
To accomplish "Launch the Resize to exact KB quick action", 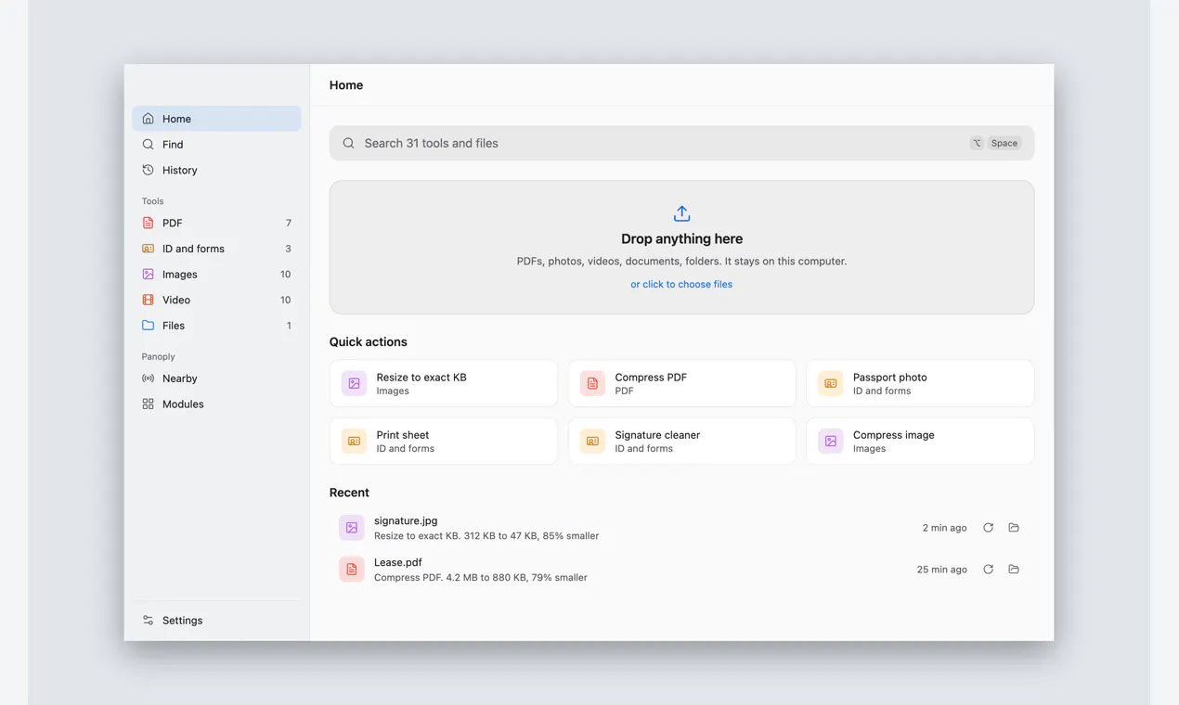I will click(444, 383).
